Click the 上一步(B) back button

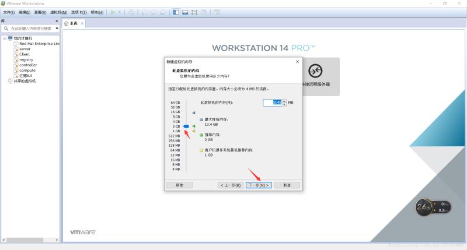(x=231, y=185)
